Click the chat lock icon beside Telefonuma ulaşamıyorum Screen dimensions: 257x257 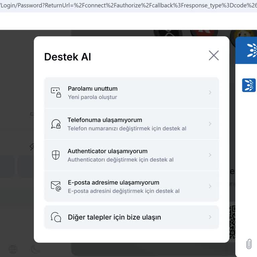click(56, 124)
